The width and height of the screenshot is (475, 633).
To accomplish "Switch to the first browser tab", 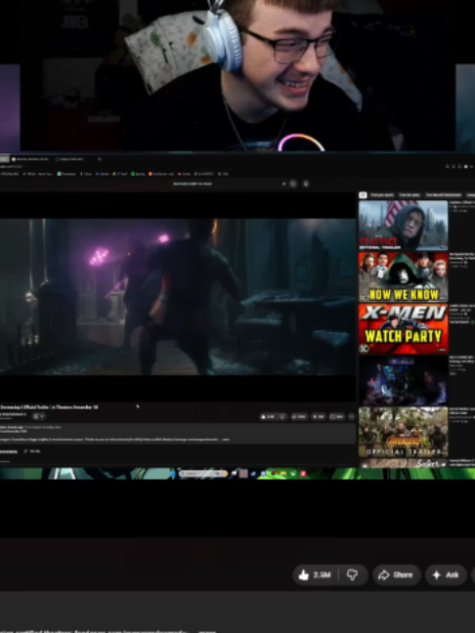I will (x=30, y=159).
